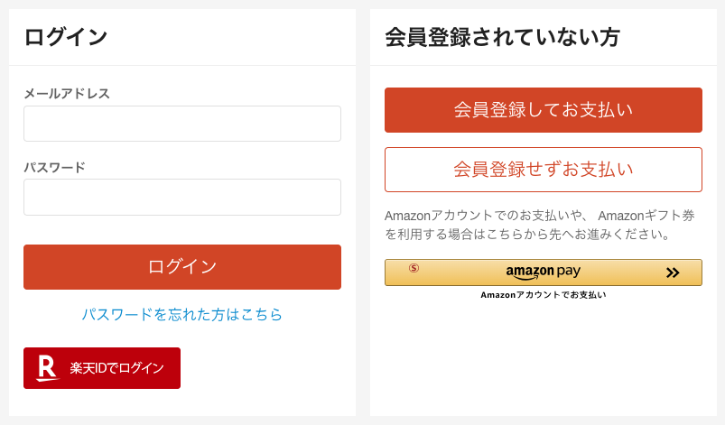Click the 楽天IDでログイン button text

click(x=117, y=368)
